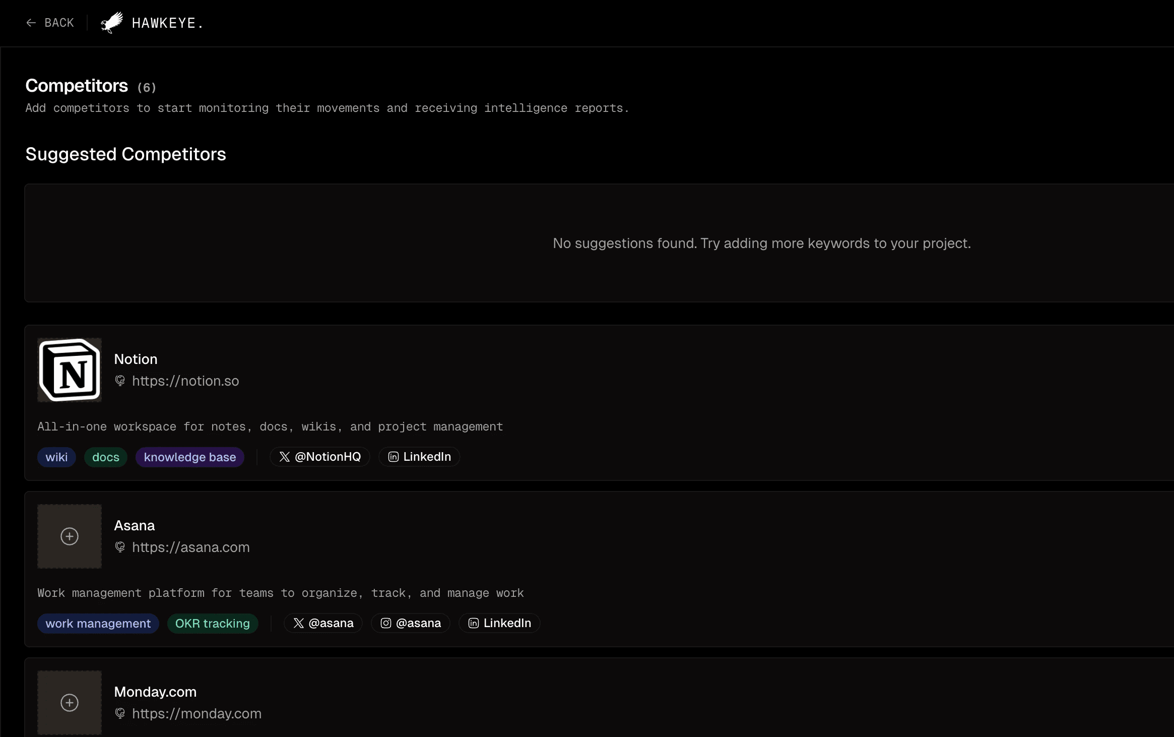Click globe icon next to notion.so
1174x737 pixels.
pos(120,381)
